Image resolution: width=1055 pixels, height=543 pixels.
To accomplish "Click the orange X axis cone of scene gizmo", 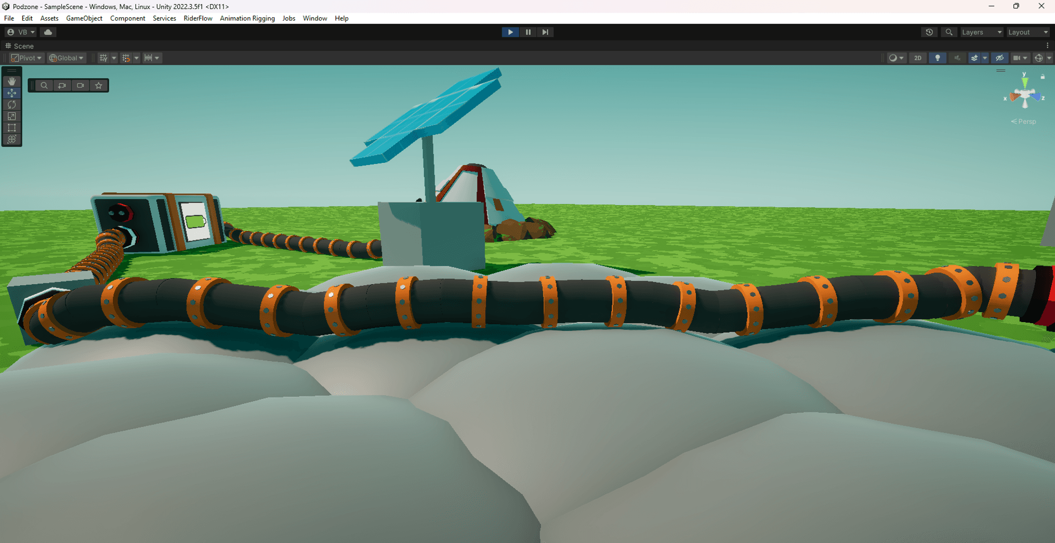I will [1014, 97].
